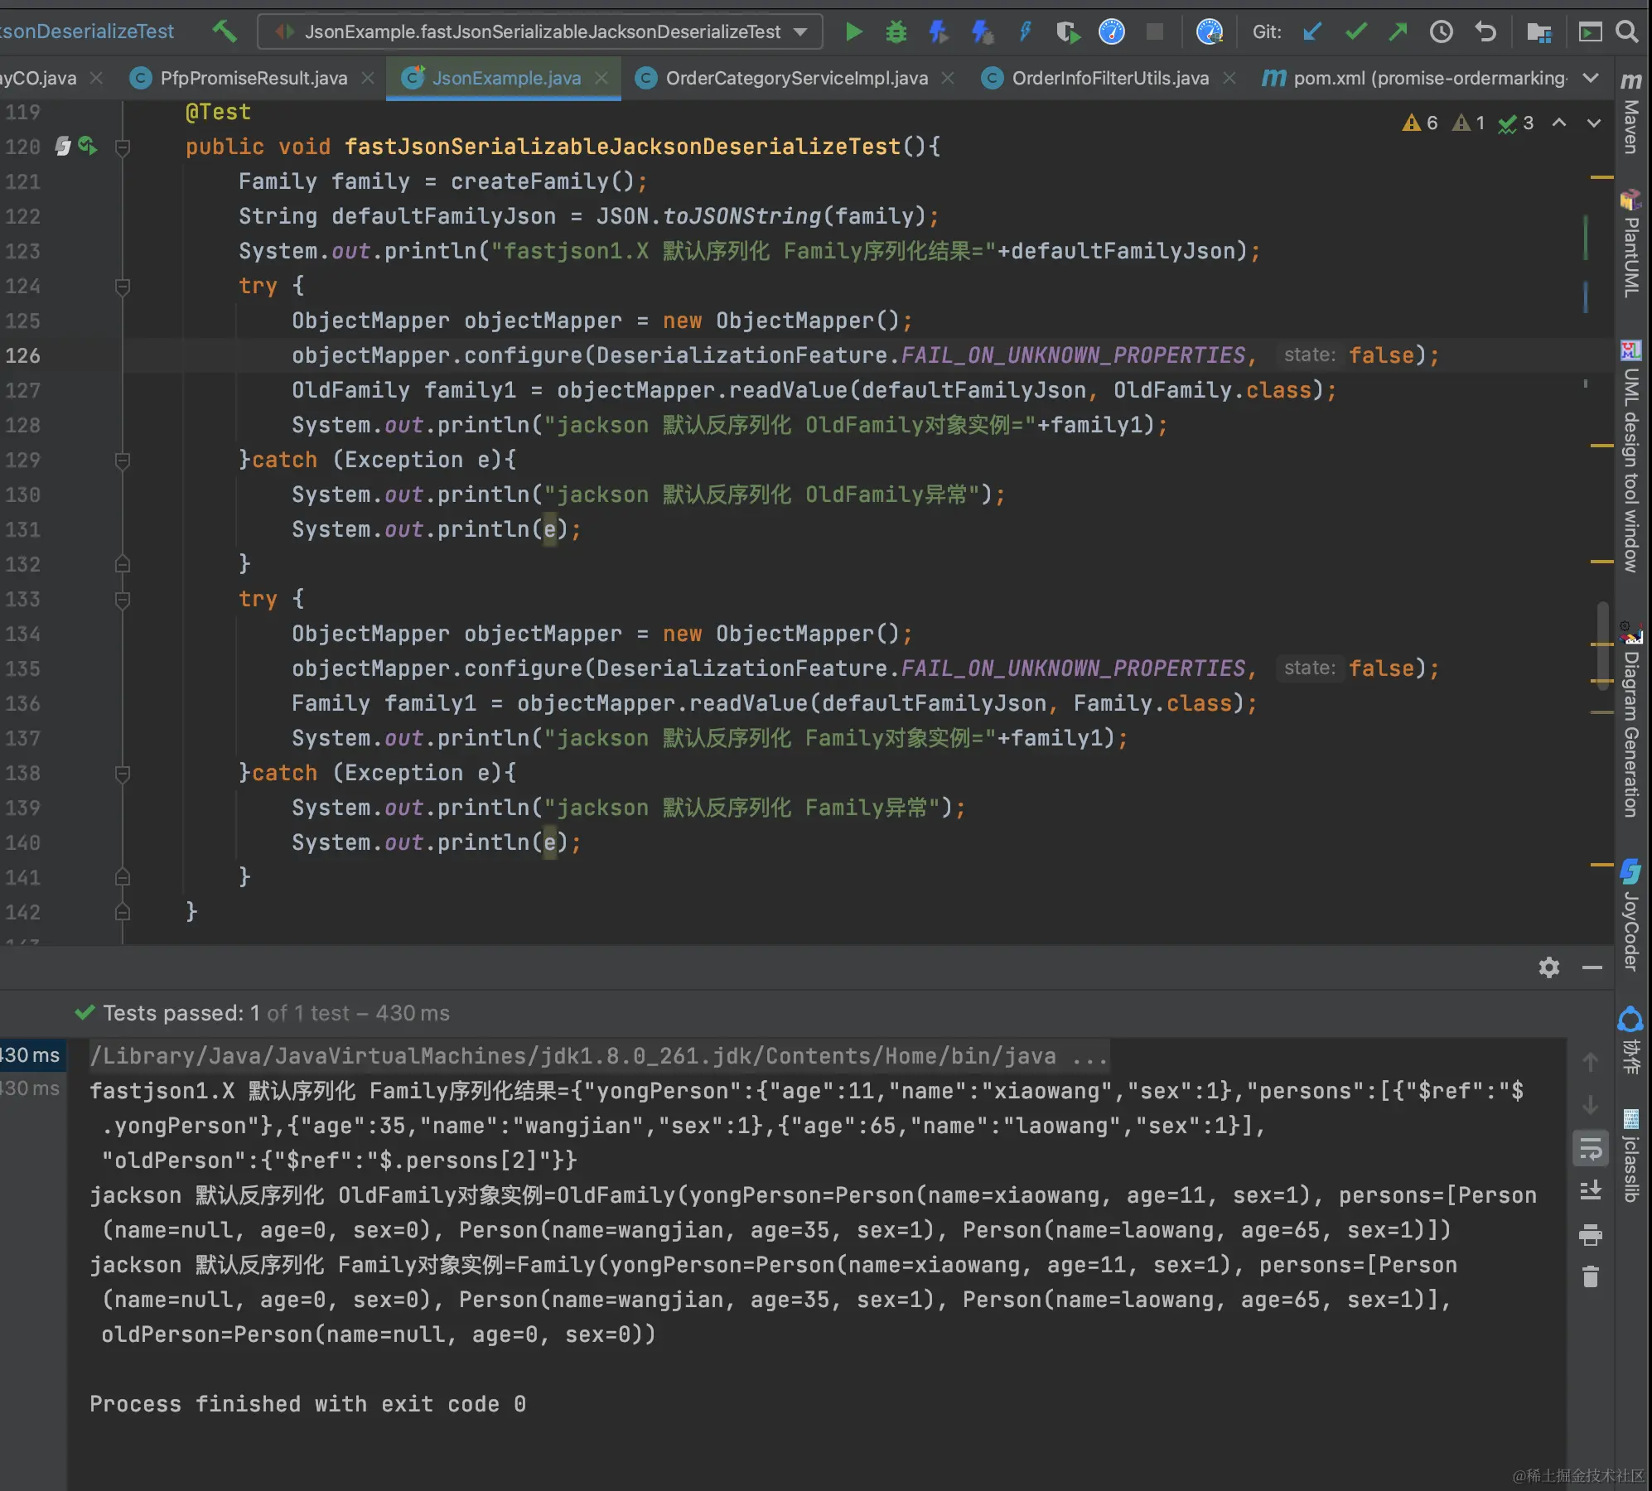Click "Process finished with exit code 0" text
The image size is (1652, 1491).
[307, 1404]
